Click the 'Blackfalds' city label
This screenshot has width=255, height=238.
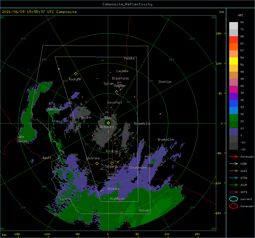click(x=120, y=78)
